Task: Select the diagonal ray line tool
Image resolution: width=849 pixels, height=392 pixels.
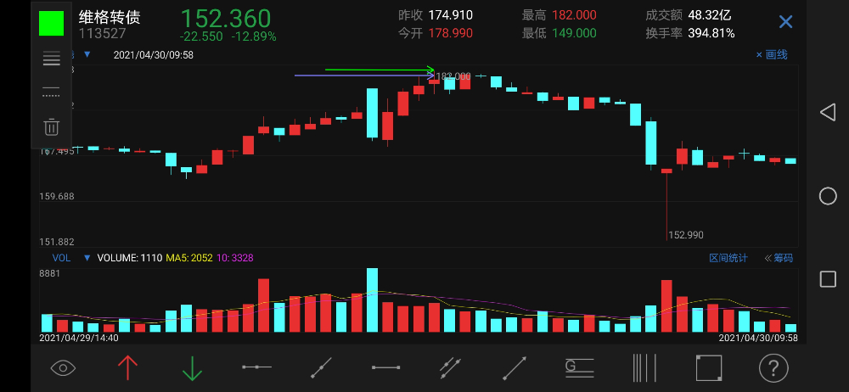Action: click(321, 368)
